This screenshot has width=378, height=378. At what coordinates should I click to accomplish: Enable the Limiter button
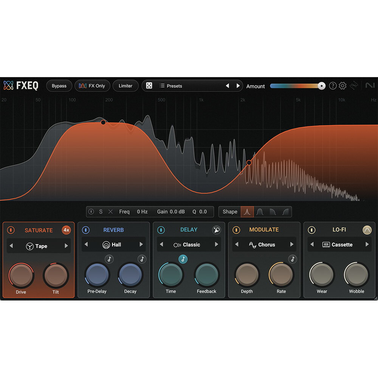click(125, 86)
